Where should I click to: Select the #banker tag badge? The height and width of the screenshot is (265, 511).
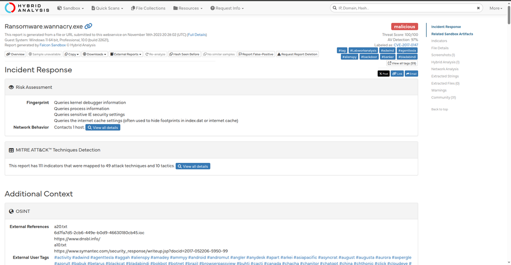tap(387, 57)
